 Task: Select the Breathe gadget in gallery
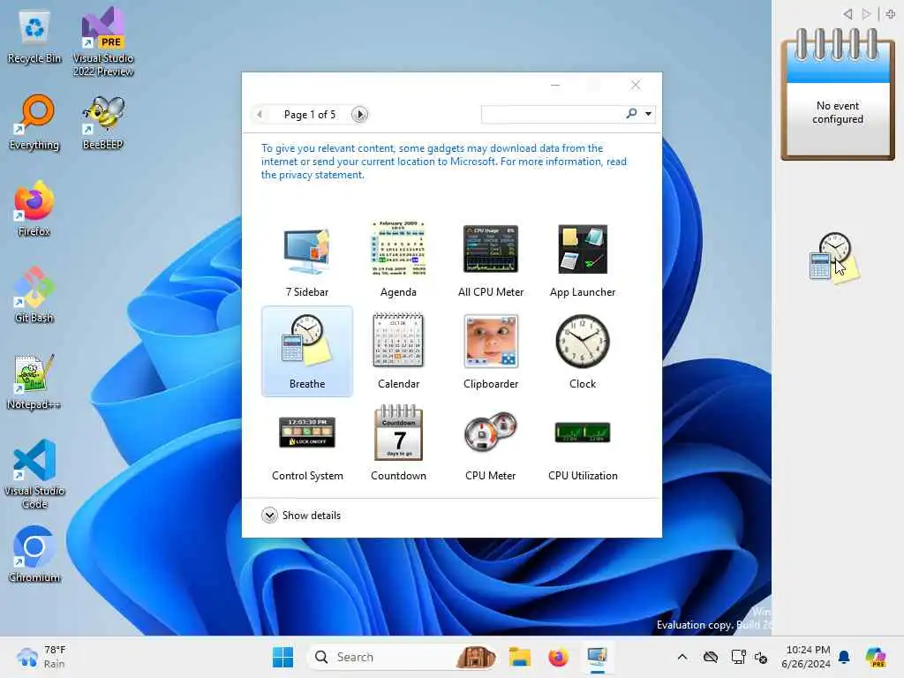306,351
